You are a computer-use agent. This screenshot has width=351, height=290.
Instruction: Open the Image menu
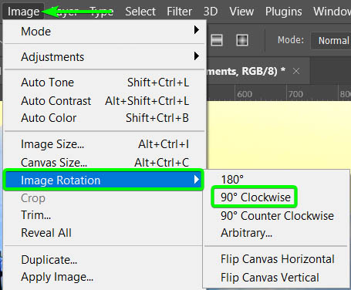pos(23,12)
